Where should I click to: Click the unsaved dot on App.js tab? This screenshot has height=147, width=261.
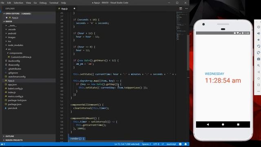pos(74,9)
